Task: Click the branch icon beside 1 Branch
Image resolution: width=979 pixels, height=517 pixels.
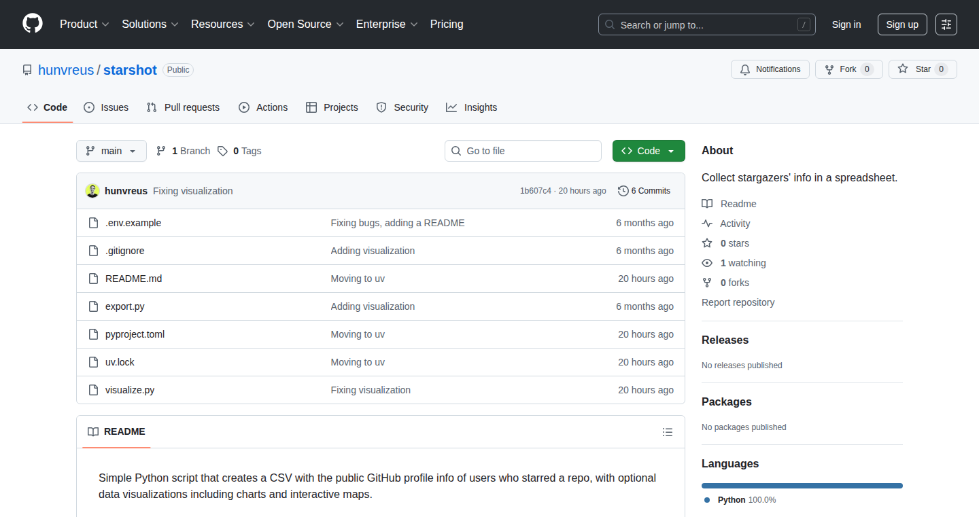Action: (x=161, y=151)
